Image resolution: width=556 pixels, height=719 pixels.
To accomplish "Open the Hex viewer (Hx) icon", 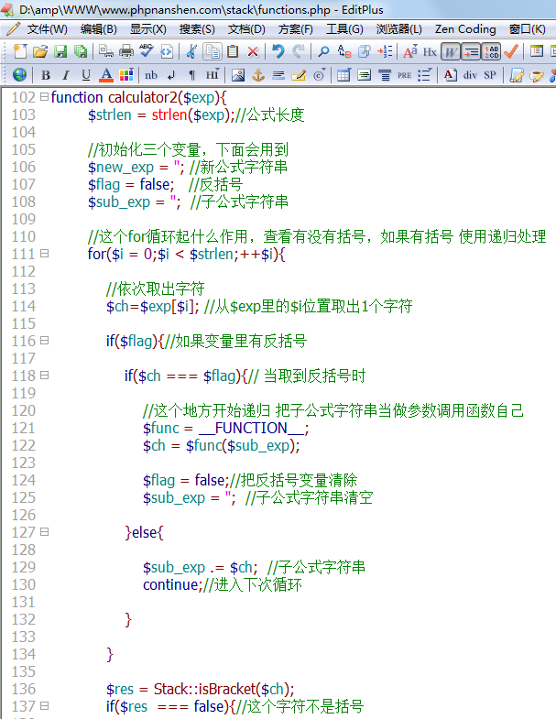I will point(430,51).
